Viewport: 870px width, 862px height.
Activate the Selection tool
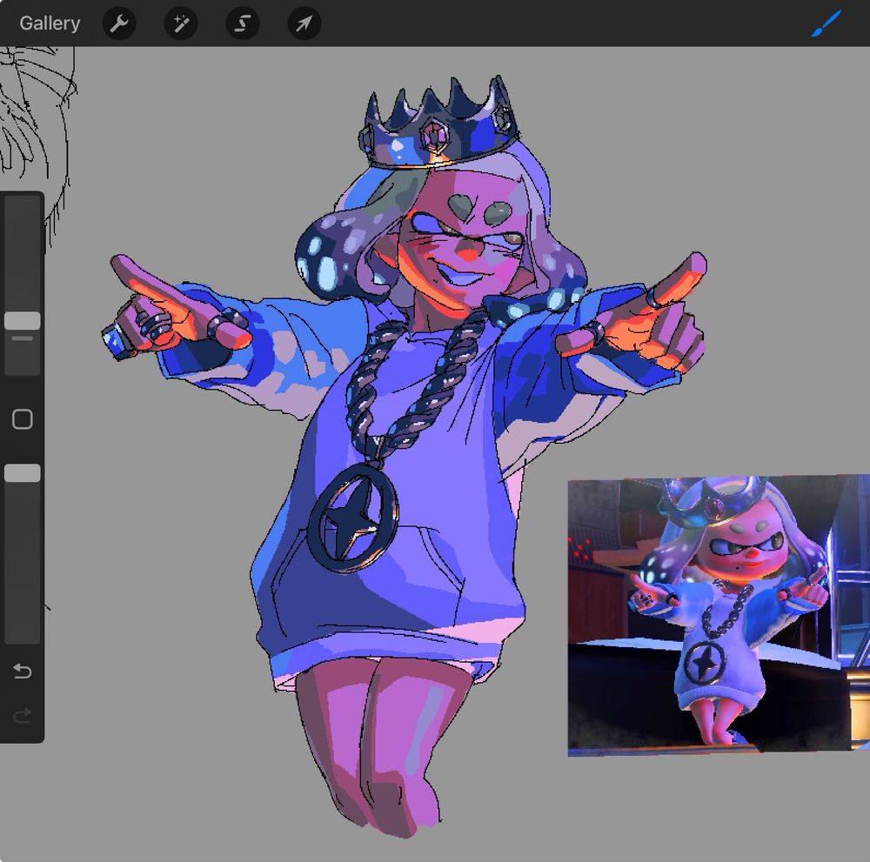tap(243, 23)
